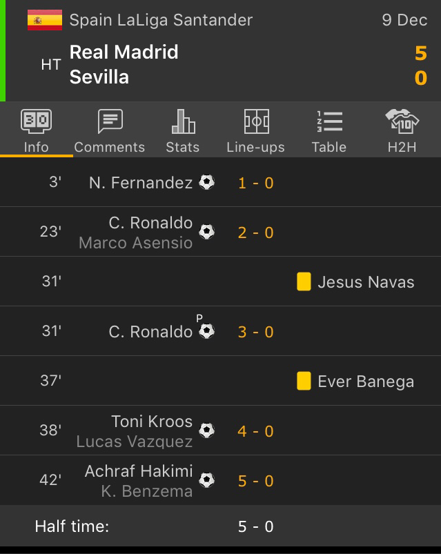Tap Marco Asensio assist name
The height and width of the screenshot is (554, 441).
point(135,243)
